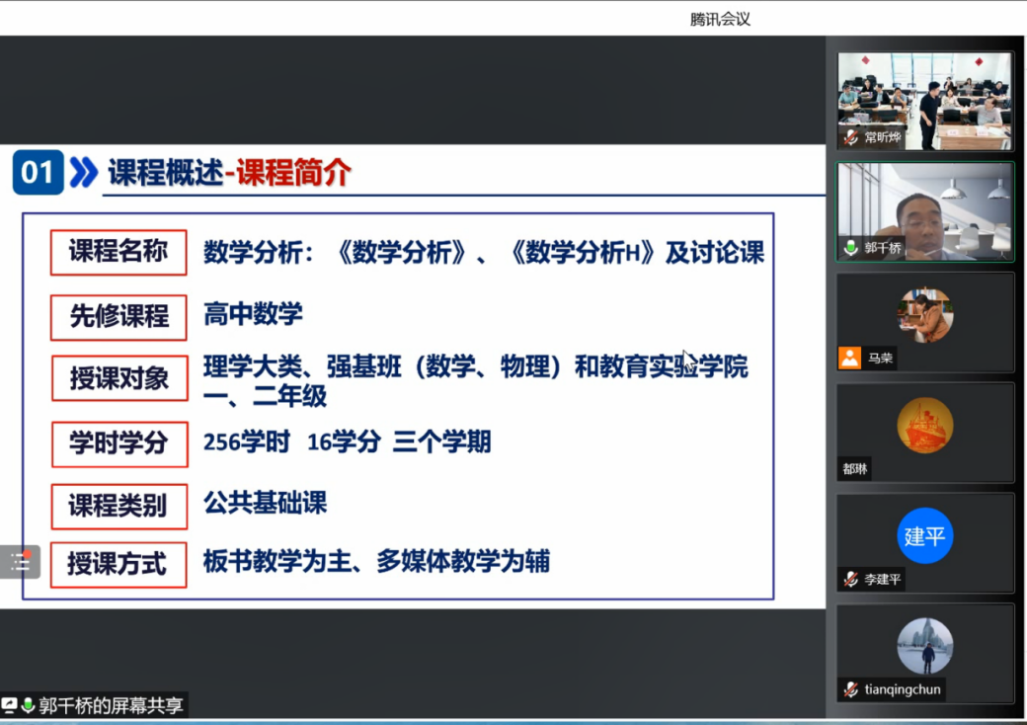Click muted microphone icon next to 李建平

tap(850, 579)
